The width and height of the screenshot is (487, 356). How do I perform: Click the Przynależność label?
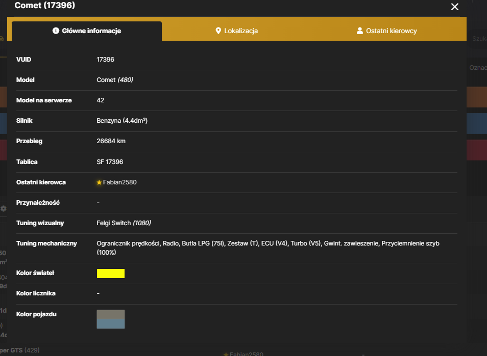(x=38, y=203)
